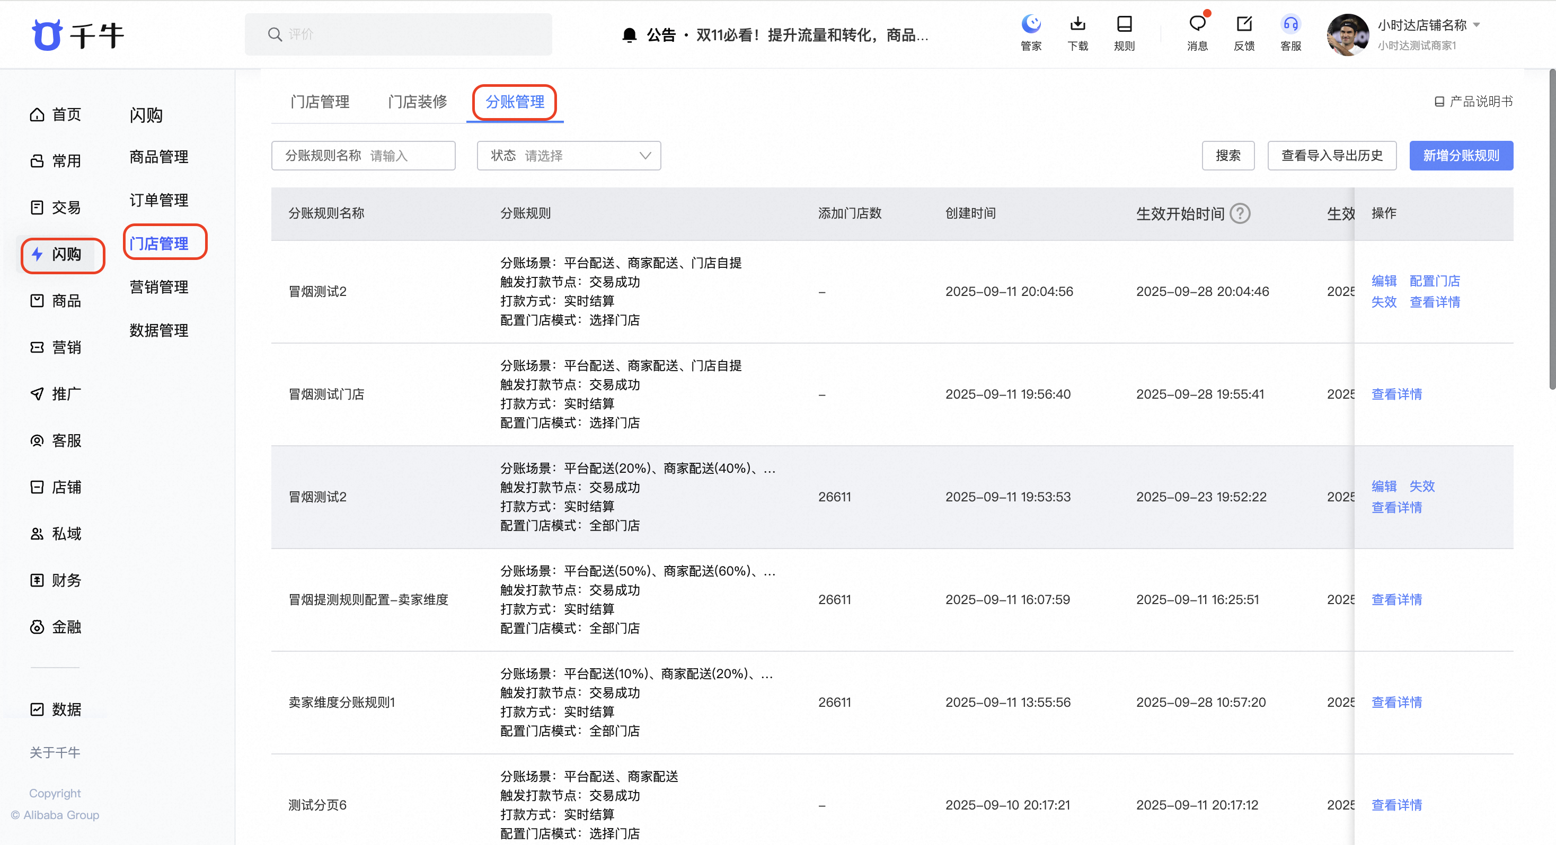Viewport: 1556px width, 845px height.
Task: Open the 产品说明书 manual link
Action: pos(1473,102)
